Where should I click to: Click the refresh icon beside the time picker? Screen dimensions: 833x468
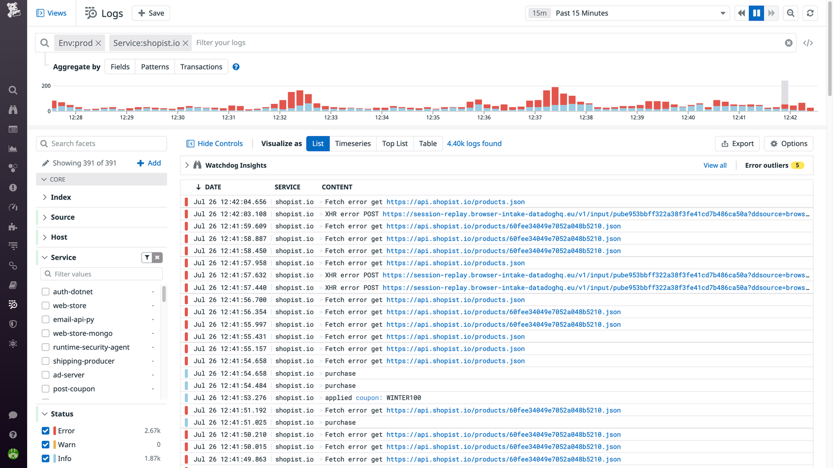tap(810, 13)
